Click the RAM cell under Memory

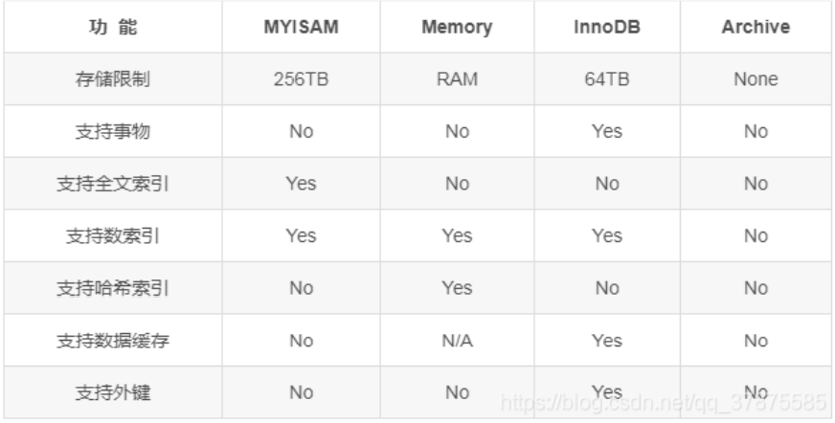pos(457,78)
